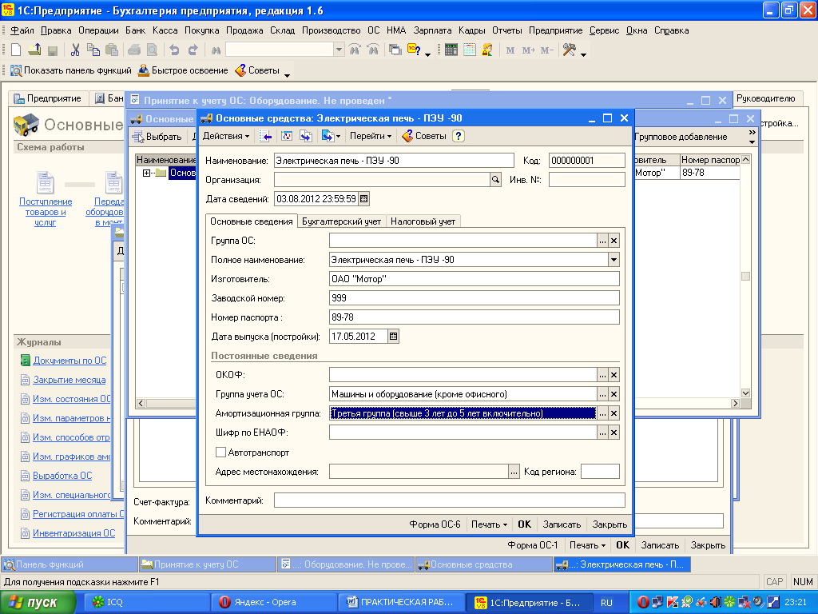
Task: Click the Изготовитель input field
Action: click(475, 279)
